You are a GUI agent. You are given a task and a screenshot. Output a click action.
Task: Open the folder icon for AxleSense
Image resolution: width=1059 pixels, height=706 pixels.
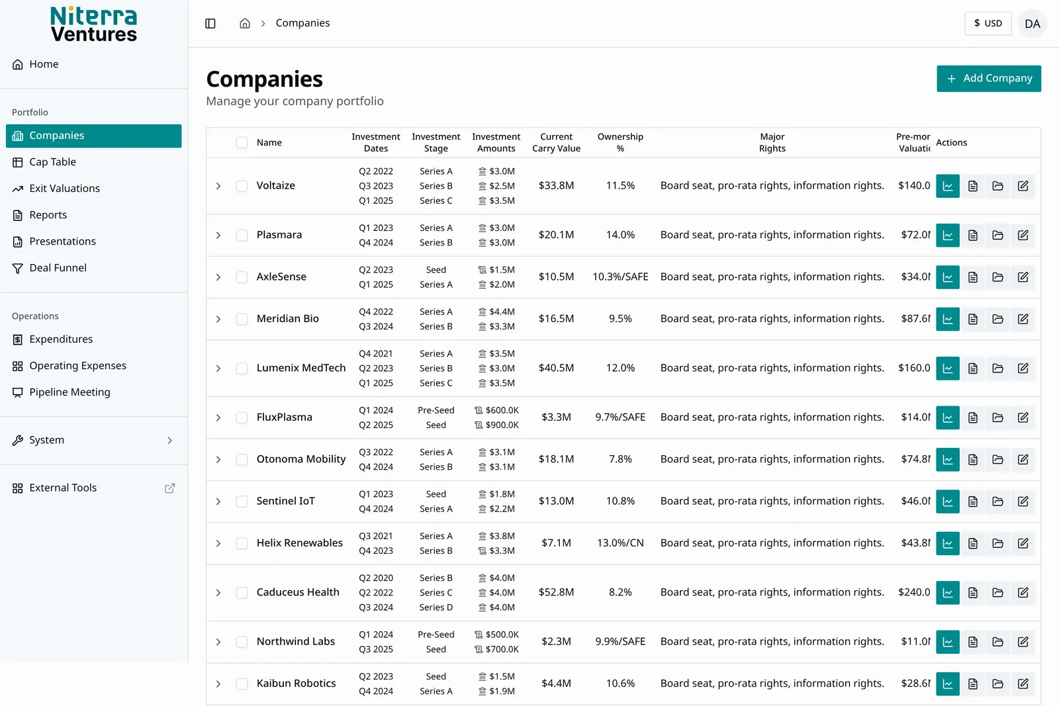point(998,277)
